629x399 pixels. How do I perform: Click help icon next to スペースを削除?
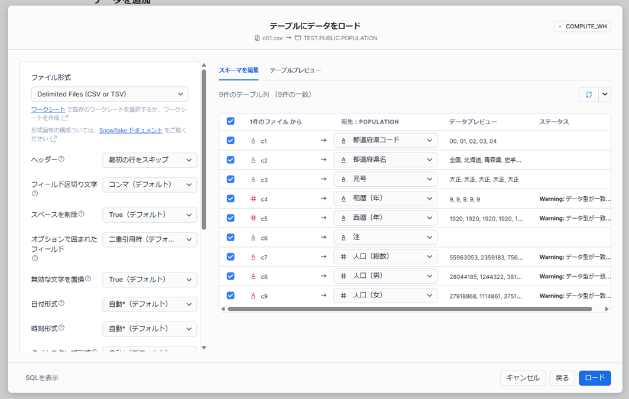pyautogui.click(x=82, y=214)
